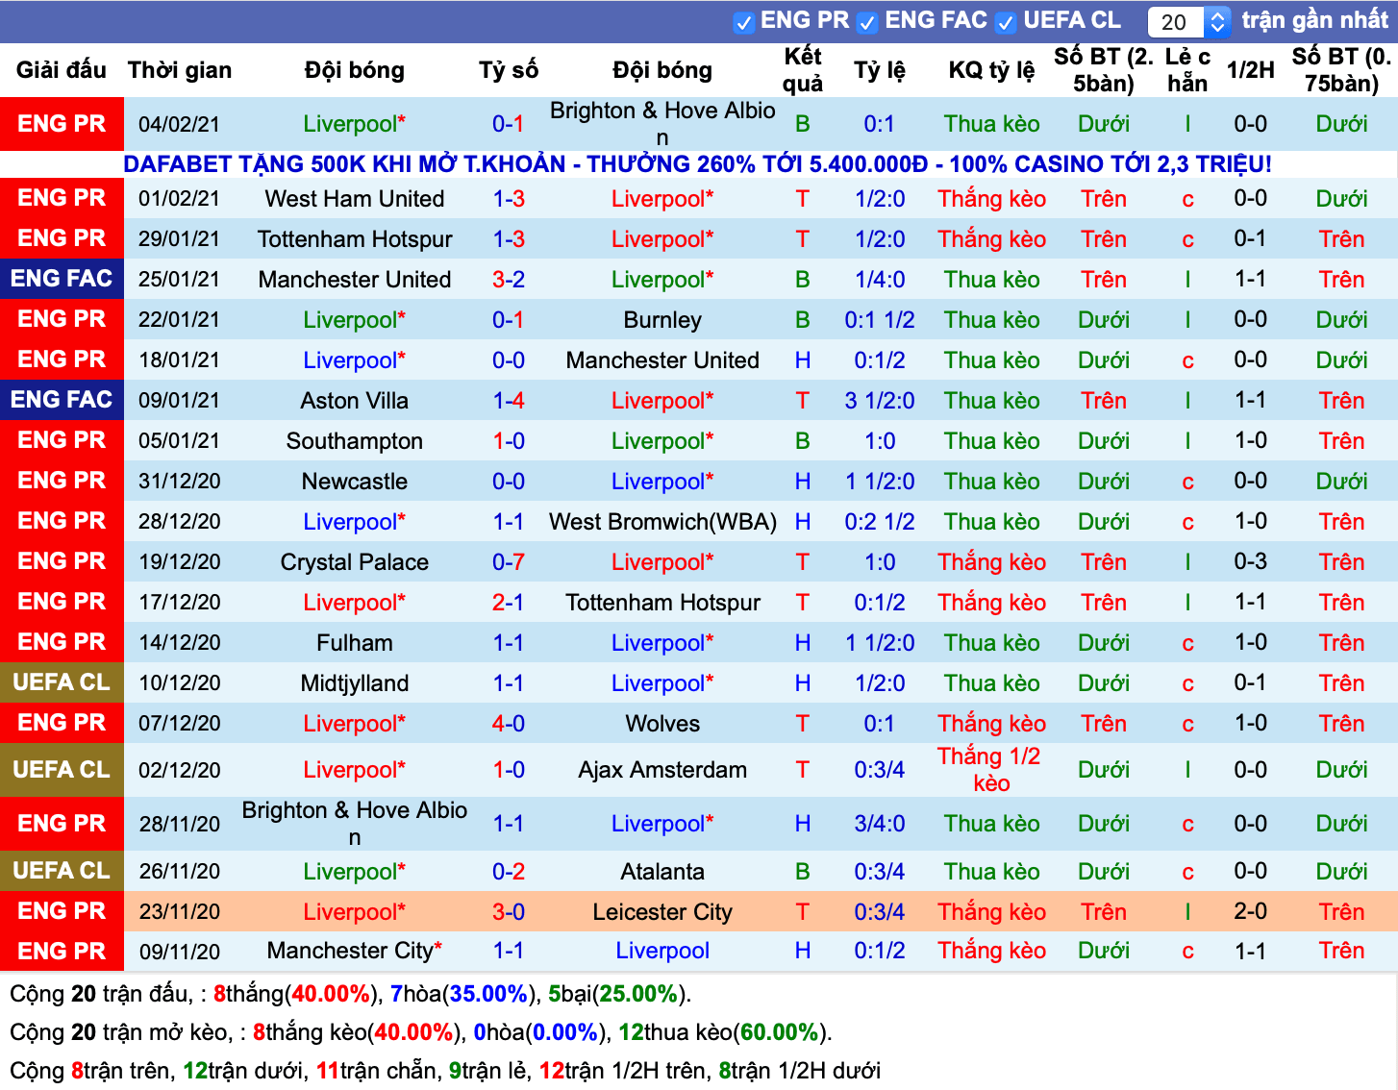Click Wolves team name
Screen dimensions: 1398x1090
pyautogui.click(x=662, y=724)
